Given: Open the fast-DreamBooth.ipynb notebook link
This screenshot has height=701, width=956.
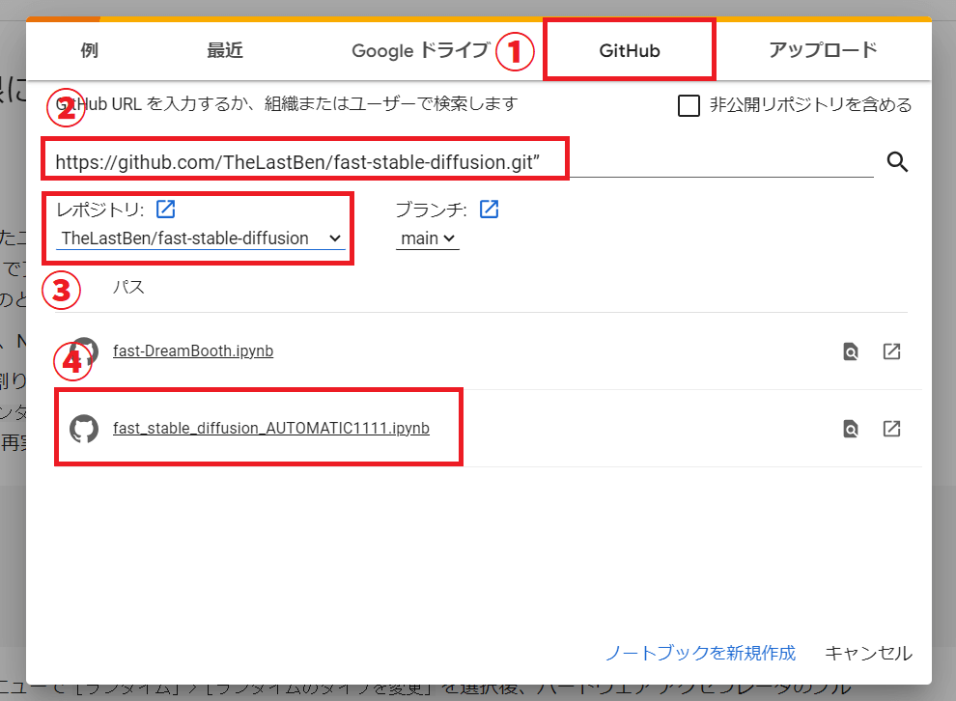Looking at the screenshot, I should point(192,350).
